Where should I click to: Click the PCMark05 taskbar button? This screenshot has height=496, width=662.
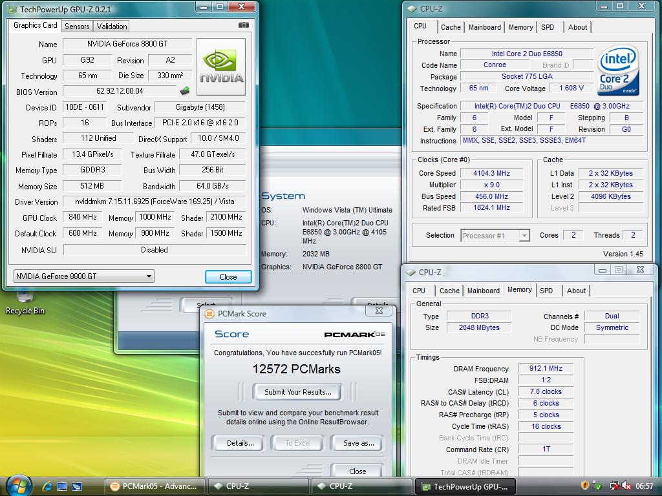point(155,486)
